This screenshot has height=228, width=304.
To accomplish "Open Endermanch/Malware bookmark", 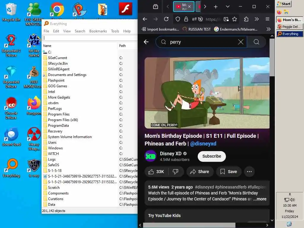I will (236, 29).
